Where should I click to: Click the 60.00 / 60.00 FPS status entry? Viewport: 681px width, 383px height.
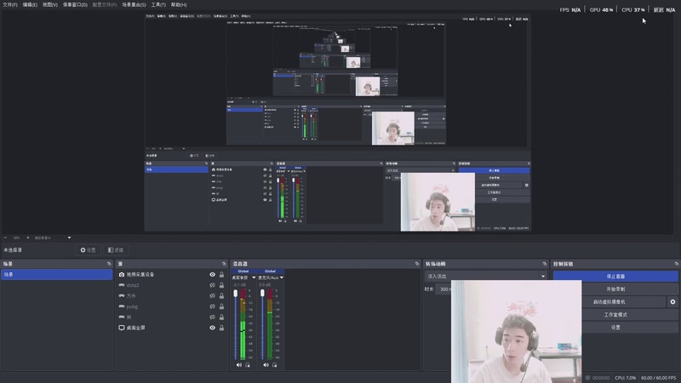[658, 378]
